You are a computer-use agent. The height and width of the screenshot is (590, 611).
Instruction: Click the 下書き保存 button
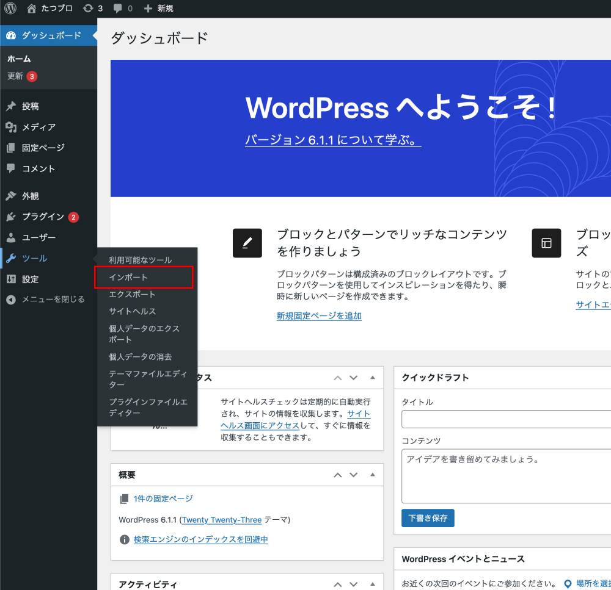pyautogui.click(x=428, y=518)
